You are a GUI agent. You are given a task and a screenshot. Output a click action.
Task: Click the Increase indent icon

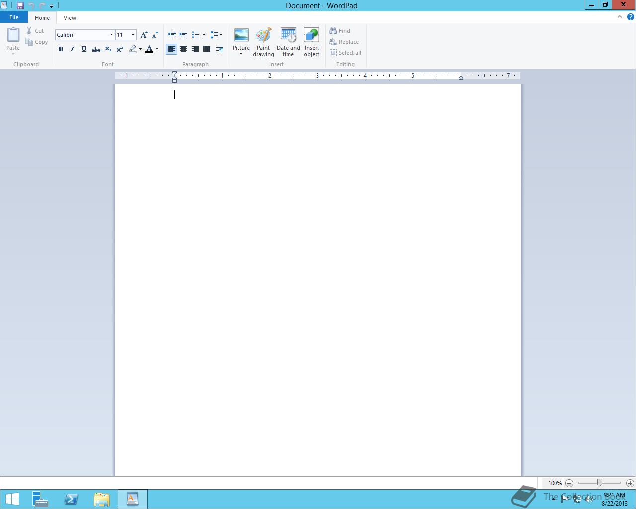click(x=183, y=35)
